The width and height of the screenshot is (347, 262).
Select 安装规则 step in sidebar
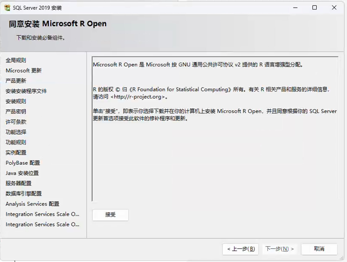click(x=16, y=101)
